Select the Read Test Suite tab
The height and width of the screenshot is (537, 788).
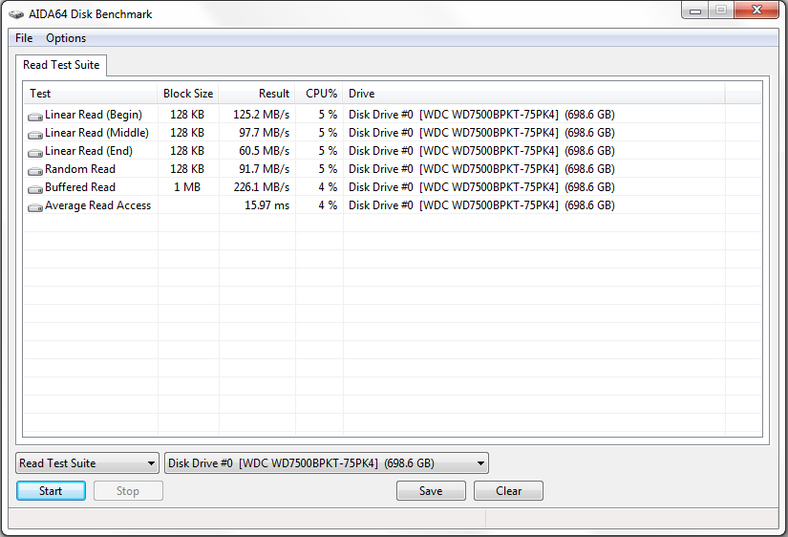point(61,65)
